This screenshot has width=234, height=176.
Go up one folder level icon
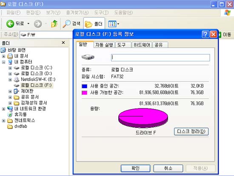point(54,23)
